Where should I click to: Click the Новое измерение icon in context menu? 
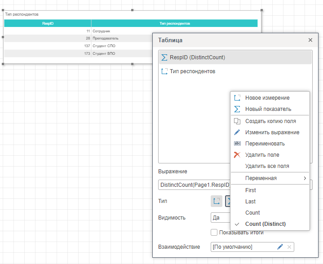click(237, 97)
